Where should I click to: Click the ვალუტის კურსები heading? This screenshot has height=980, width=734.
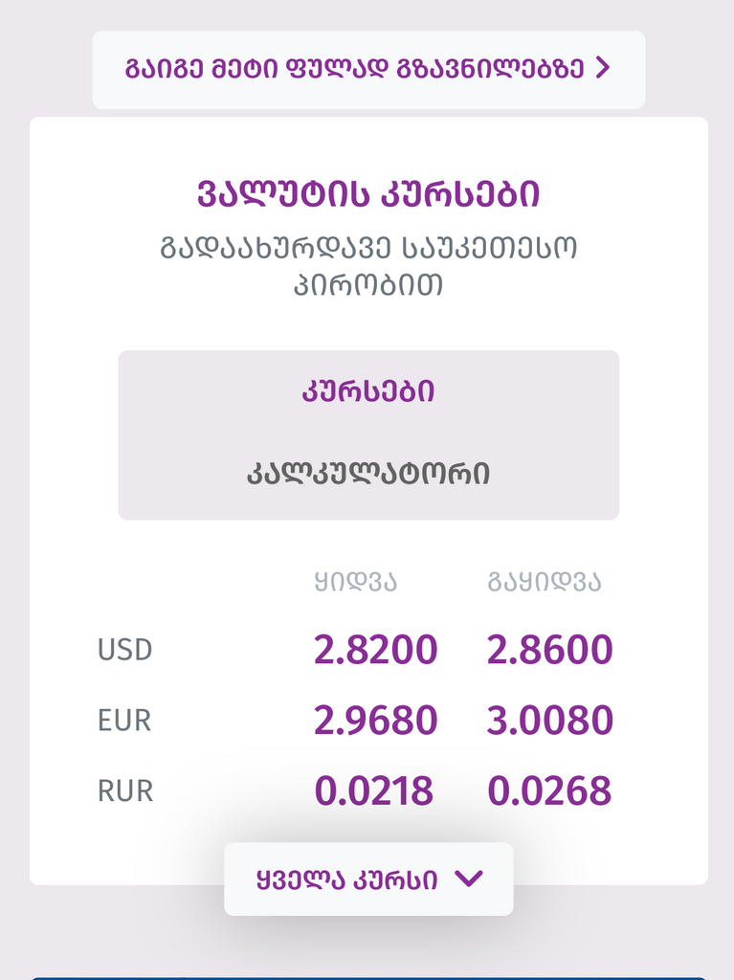click(x=368, y=194)
